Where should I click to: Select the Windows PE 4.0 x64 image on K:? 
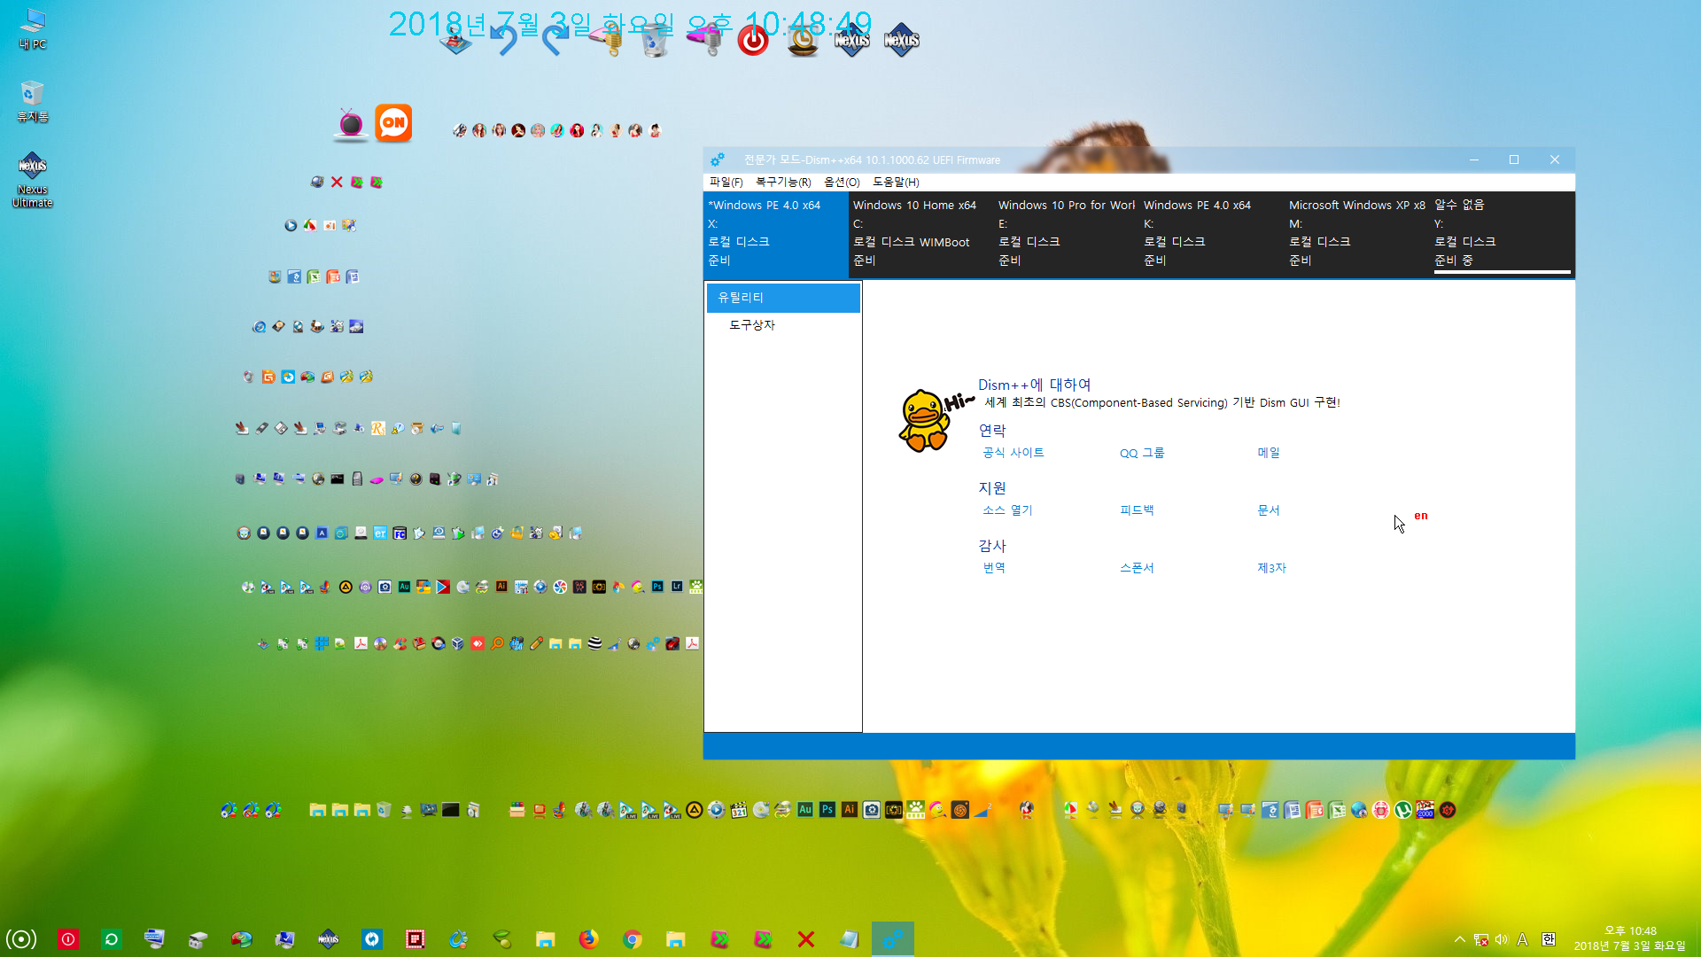[1211, 233]
